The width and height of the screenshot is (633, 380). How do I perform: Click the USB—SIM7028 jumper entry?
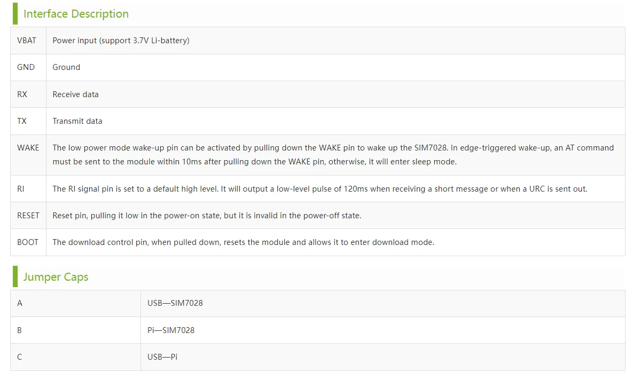(175, 303)
